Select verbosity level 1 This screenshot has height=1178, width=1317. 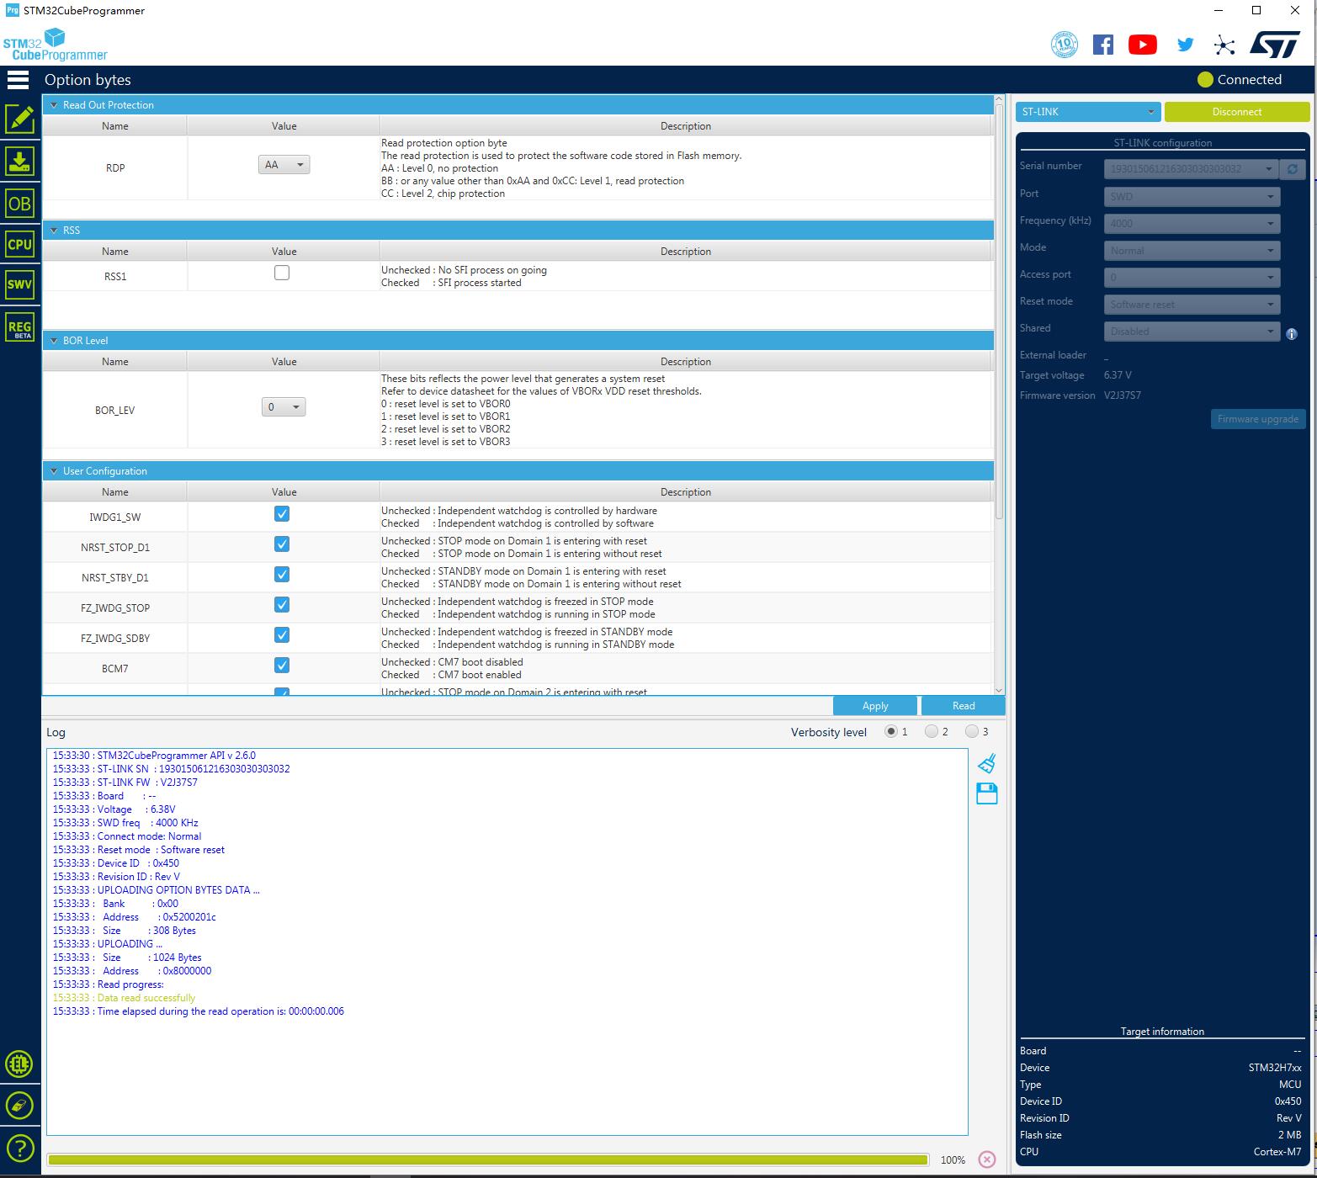tap(891, 731)
